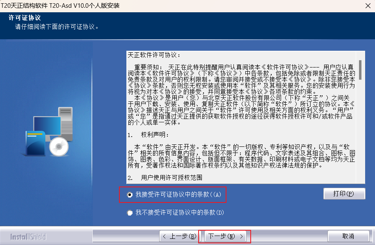375x245 pixels.
Task: Click the "2. 用户使用许可授权范围" heading
Action: click(x=165, y=178)
